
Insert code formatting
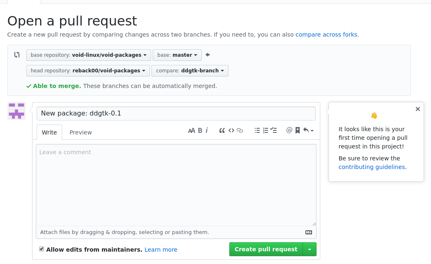point(231,131)
